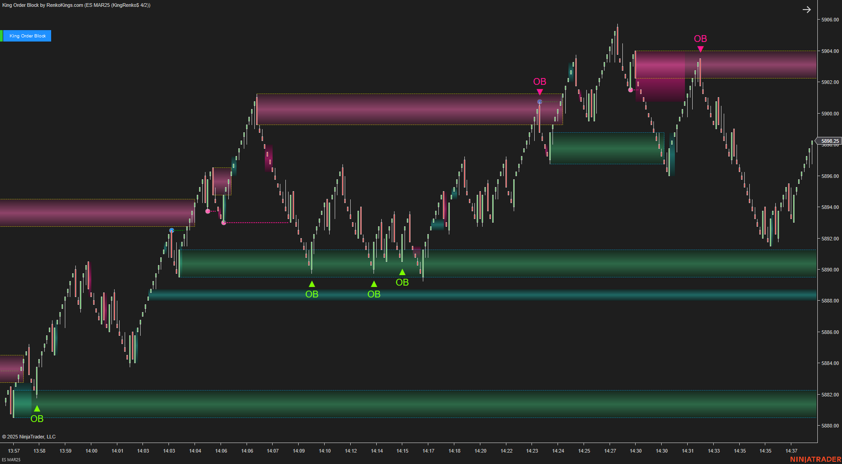Click the green OB triangle at 14:14
Screen dimensions: 842x464
(x=374, y=284)
